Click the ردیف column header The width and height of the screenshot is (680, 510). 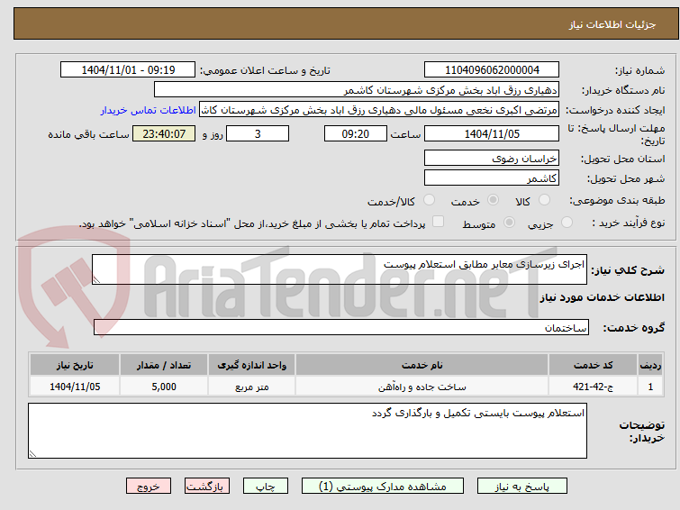pos(650,365)
